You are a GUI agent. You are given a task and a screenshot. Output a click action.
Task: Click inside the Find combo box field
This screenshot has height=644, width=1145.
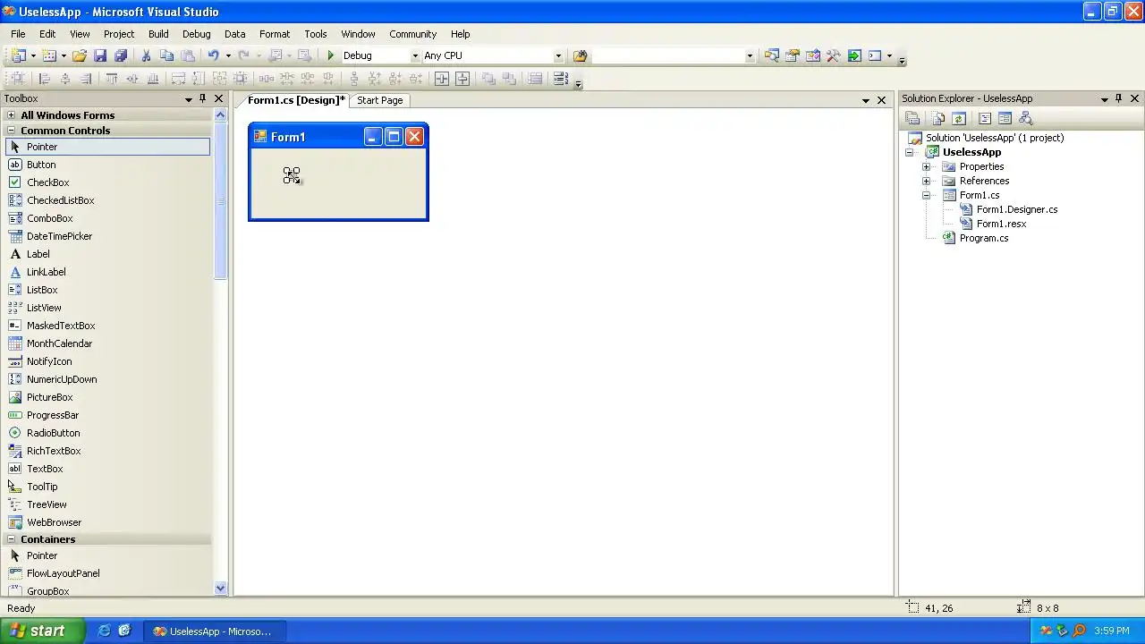point(667,55)
